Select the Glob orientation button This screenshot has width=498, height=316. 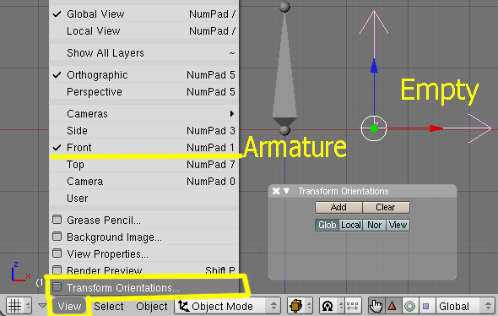[x=327, y=225]
